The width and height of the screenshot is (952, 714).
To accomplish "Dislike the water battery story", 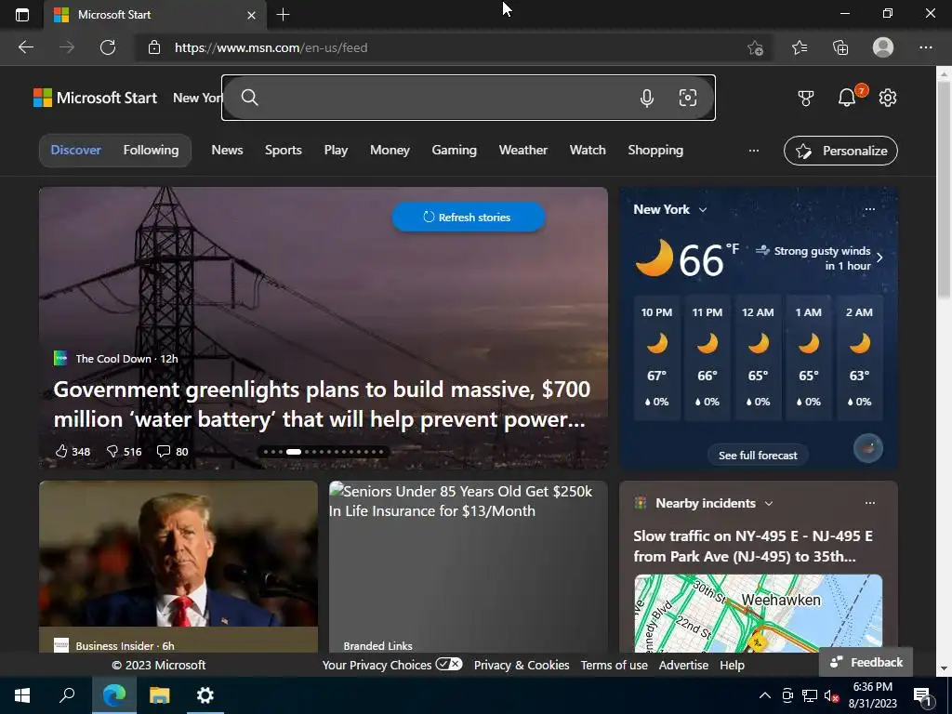I will click(124, 451).
